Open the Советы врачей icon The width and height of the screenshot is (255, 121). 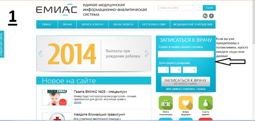(x=206, y=103)
